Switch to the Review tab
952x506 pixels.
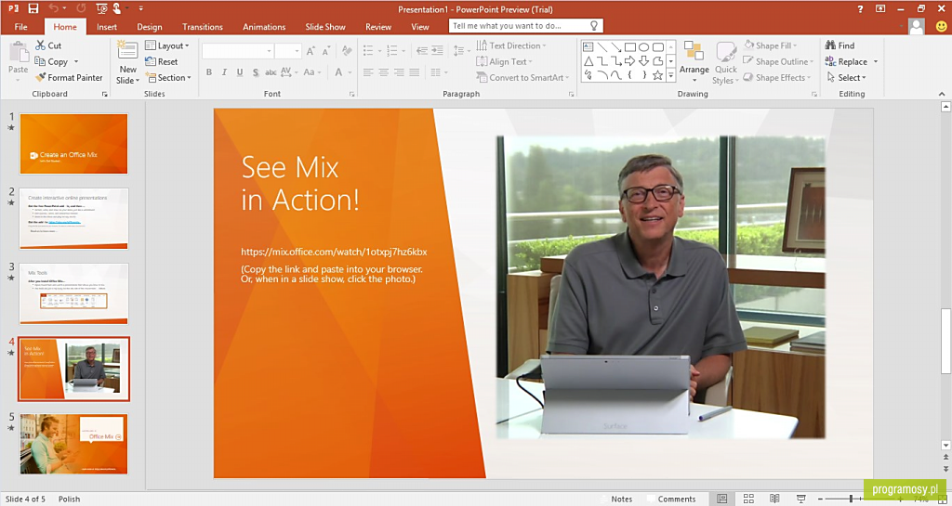point(378,27)
